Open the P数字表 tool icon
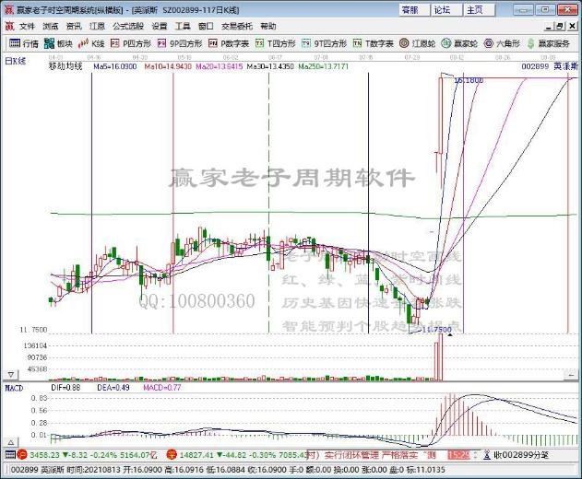 (x=213, y=43)
